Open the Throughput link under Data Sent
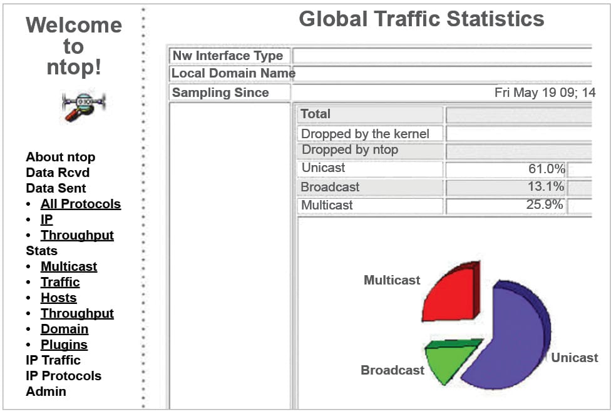Viewport: 611px width, 419px height. pos(77,235)
